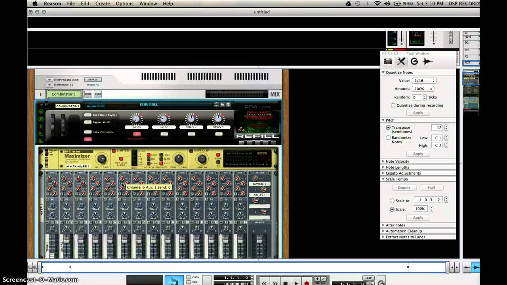Screen dimensions: 507x285
Task: Click the patch up/down selector on Combinator
Action: point(216,104)
